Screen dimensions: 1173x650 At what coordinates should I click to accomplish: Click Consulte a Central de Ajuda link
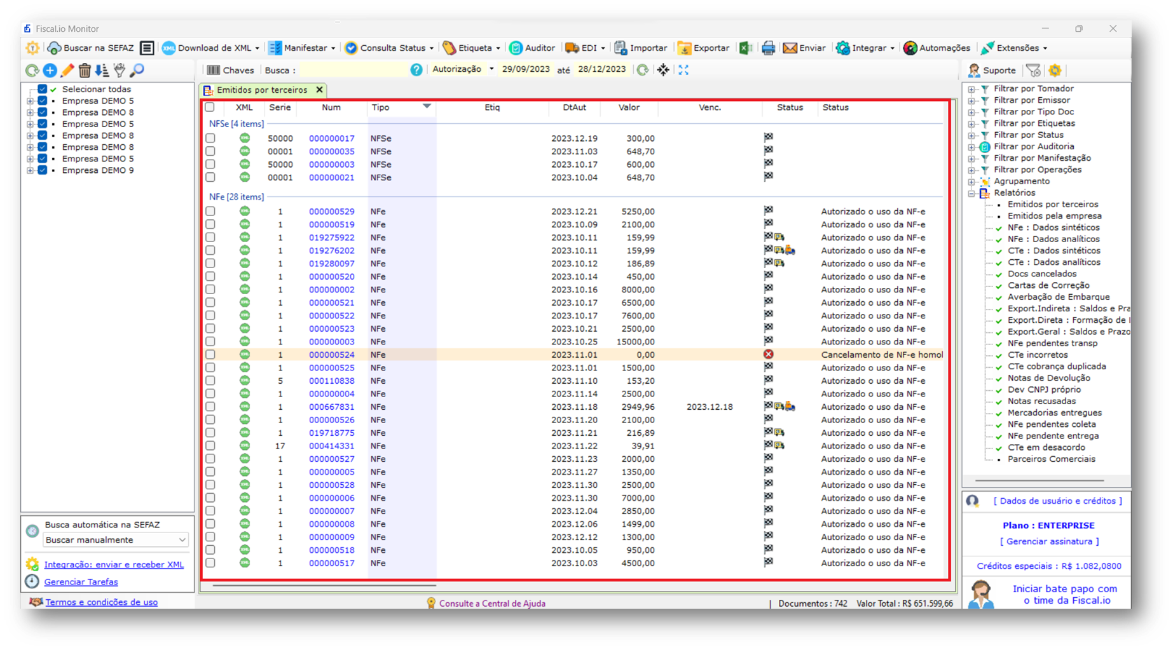[x=492, y=604]
